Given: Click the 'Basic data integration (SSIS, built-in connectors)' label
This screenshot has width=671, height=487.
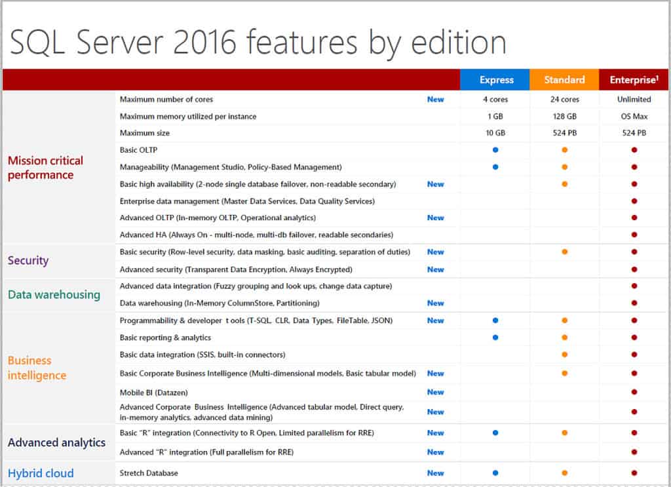Looking at the screenshot, I should (x=202, y=355).
